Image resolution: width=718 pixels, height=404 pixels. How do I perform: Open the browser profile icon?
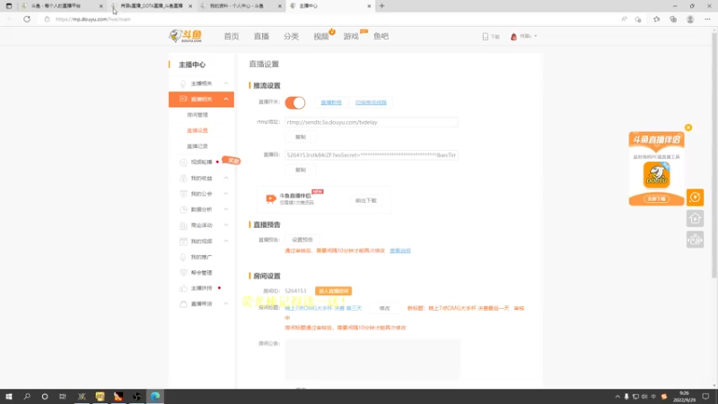point(690,19)
